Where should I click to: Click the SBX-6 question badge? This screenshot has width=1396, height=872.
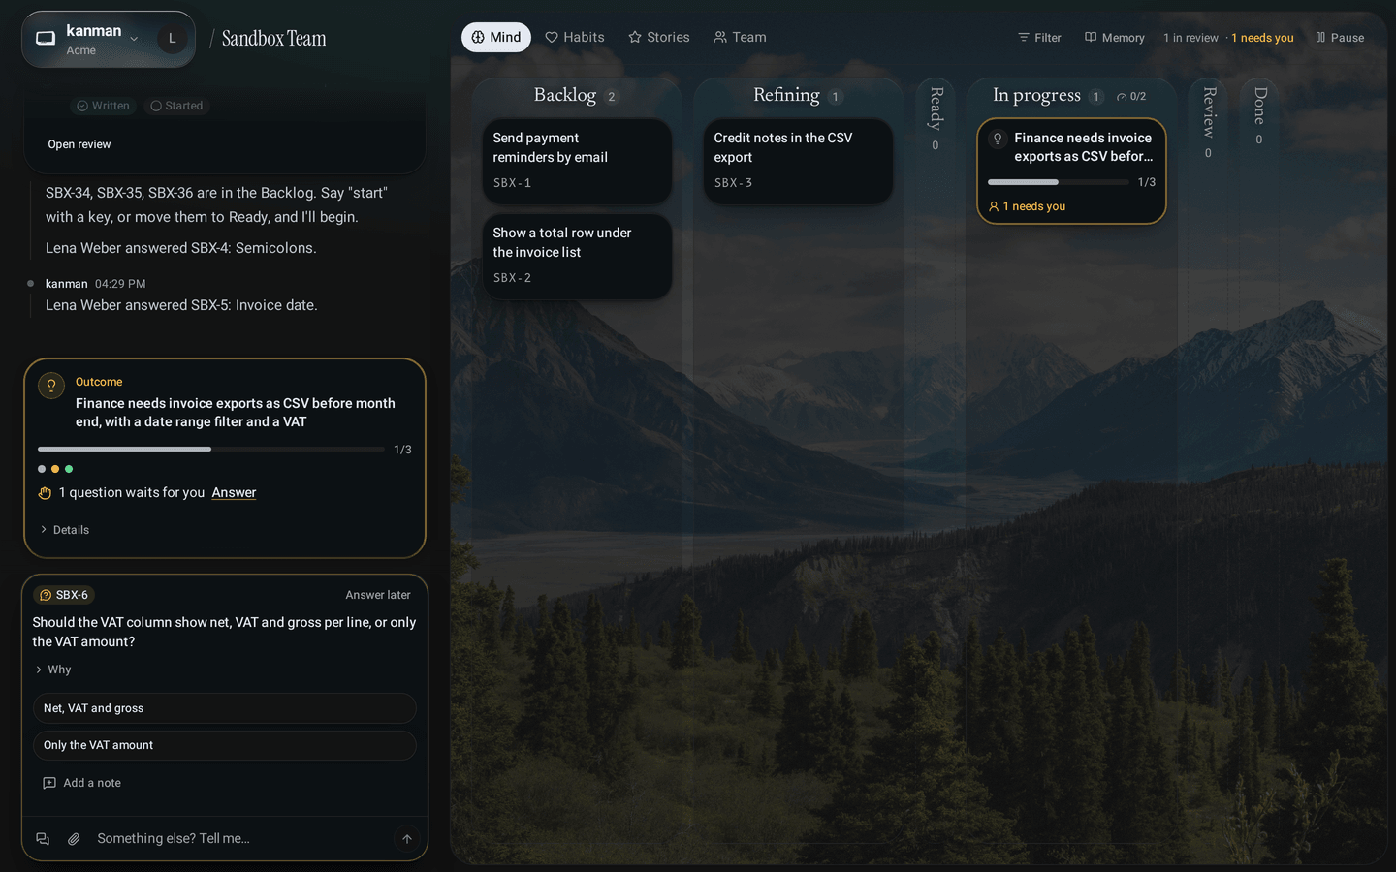(x=64, y=595)
